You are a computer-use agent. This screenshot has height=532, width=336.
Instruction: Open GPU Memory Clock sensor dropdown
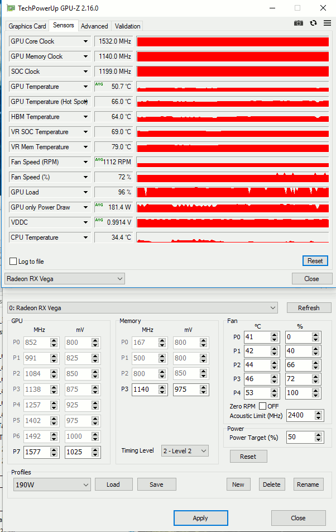(x=86, y=56)
